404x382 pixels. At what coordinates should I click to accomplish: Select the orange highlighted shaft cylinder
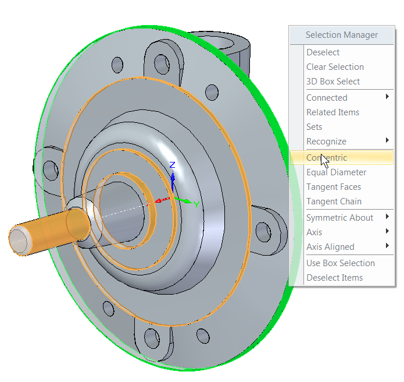[50, 231]
